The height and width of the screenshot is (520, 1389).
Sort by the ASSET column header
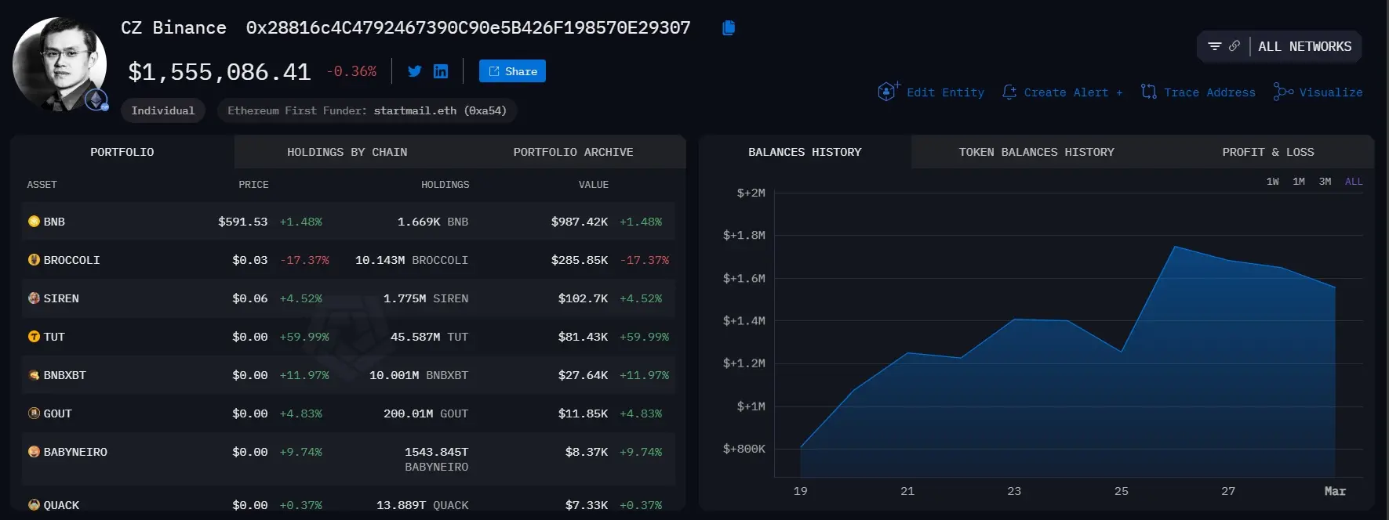click(x=42, y=185)
